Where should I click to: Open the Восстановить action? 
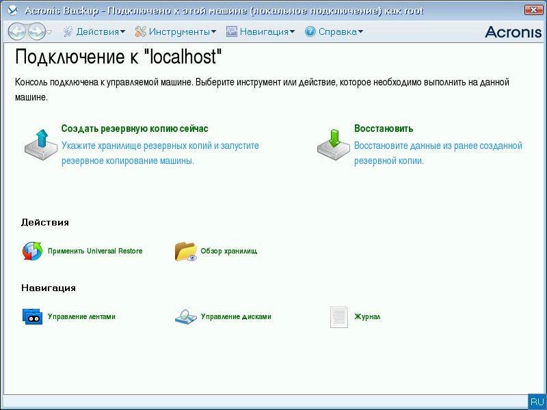coord(384,128)
